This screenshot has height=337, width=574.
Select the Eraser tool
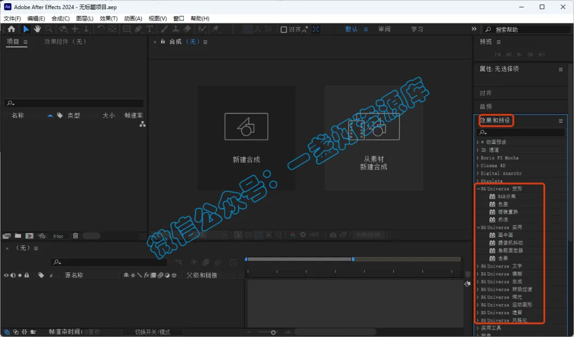point(187,29)
